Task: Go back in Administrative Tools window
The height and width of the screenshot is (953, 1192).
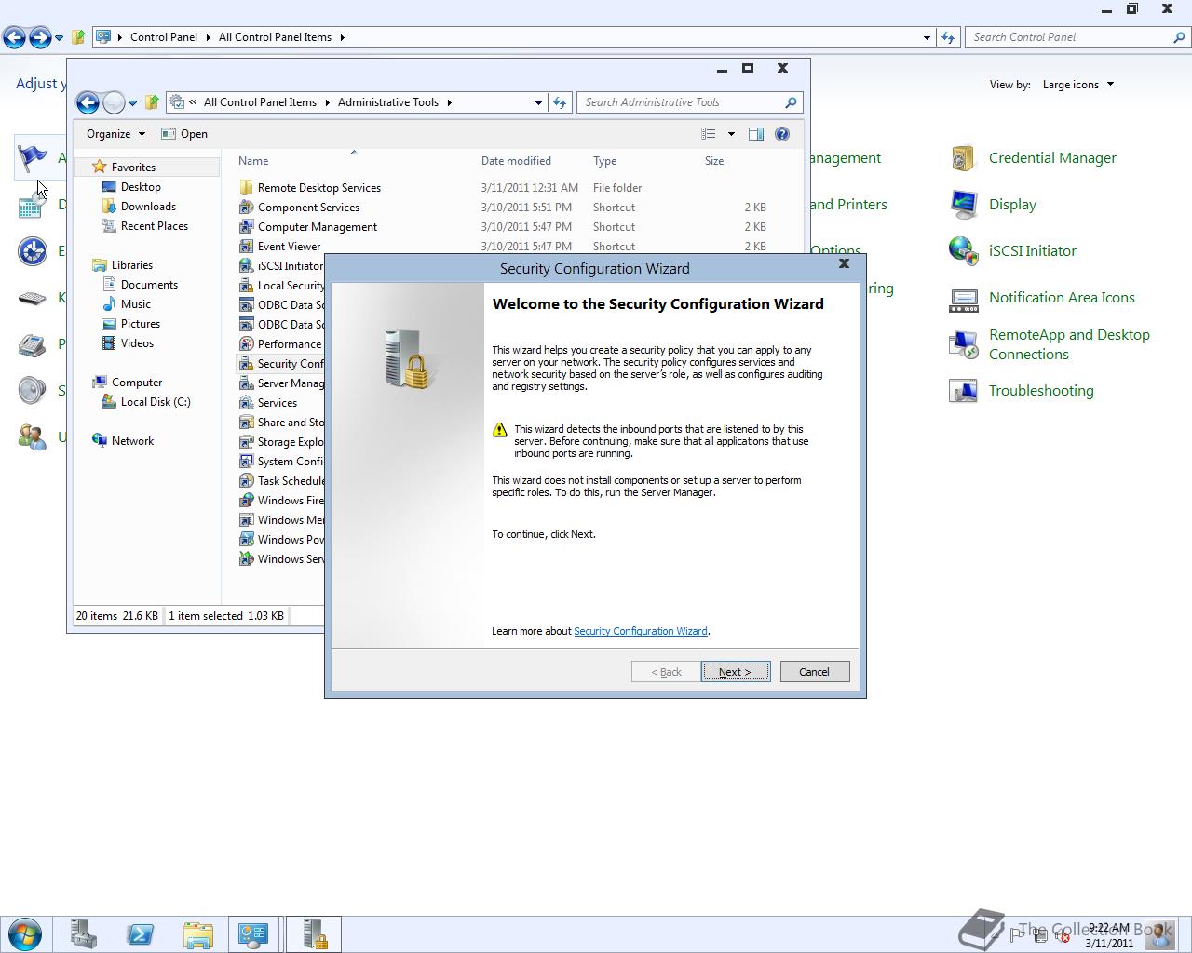Action: 88,102
